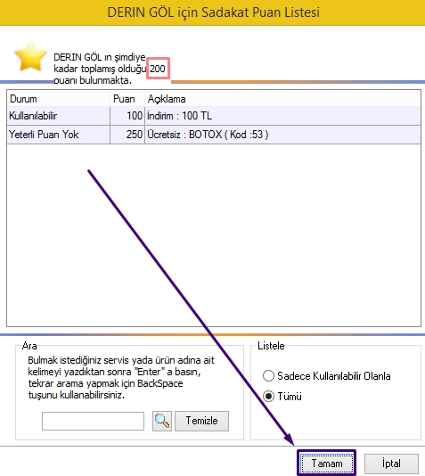Click the highlighted 200 points total
The height and width of the screenshot is (476, 425).
(158, 69)
